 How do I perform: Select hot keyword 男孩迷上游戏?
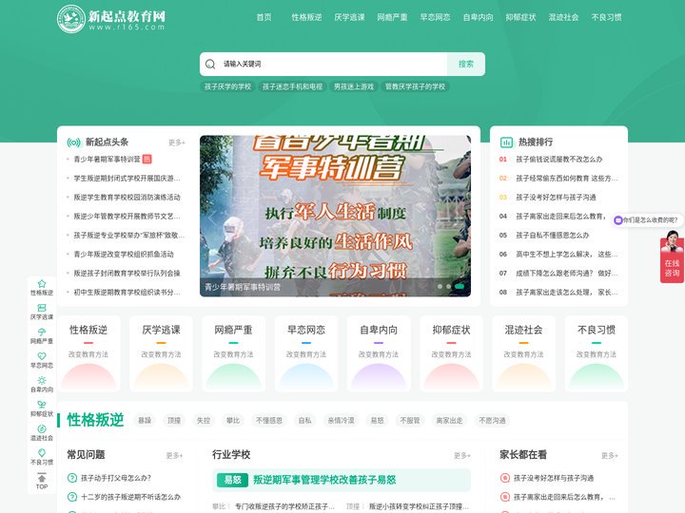(354, 86)
